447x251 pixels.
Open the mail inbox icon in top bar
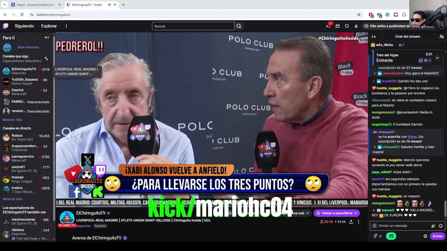click(337, 26)
